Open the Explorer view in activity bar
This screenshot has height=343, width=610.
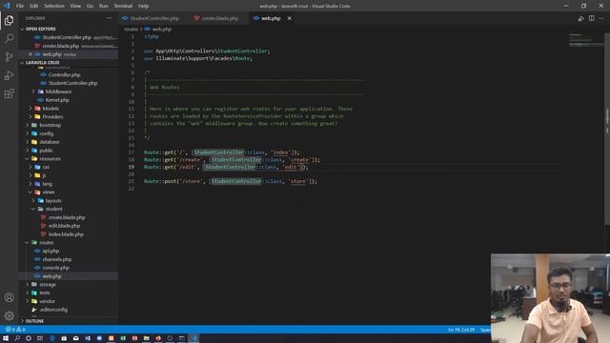9,20
